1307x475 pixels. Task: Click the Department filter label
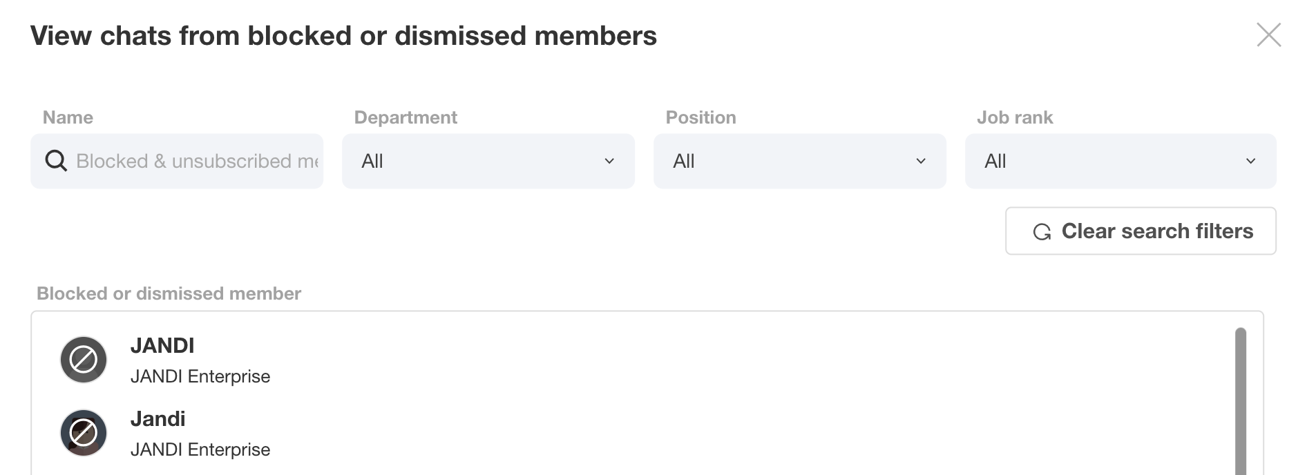click(406, 117)
